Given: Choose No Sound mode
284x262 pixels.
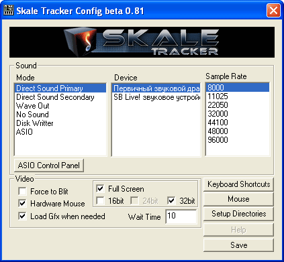Looking at the screenshot, I should tap(60, 115).
